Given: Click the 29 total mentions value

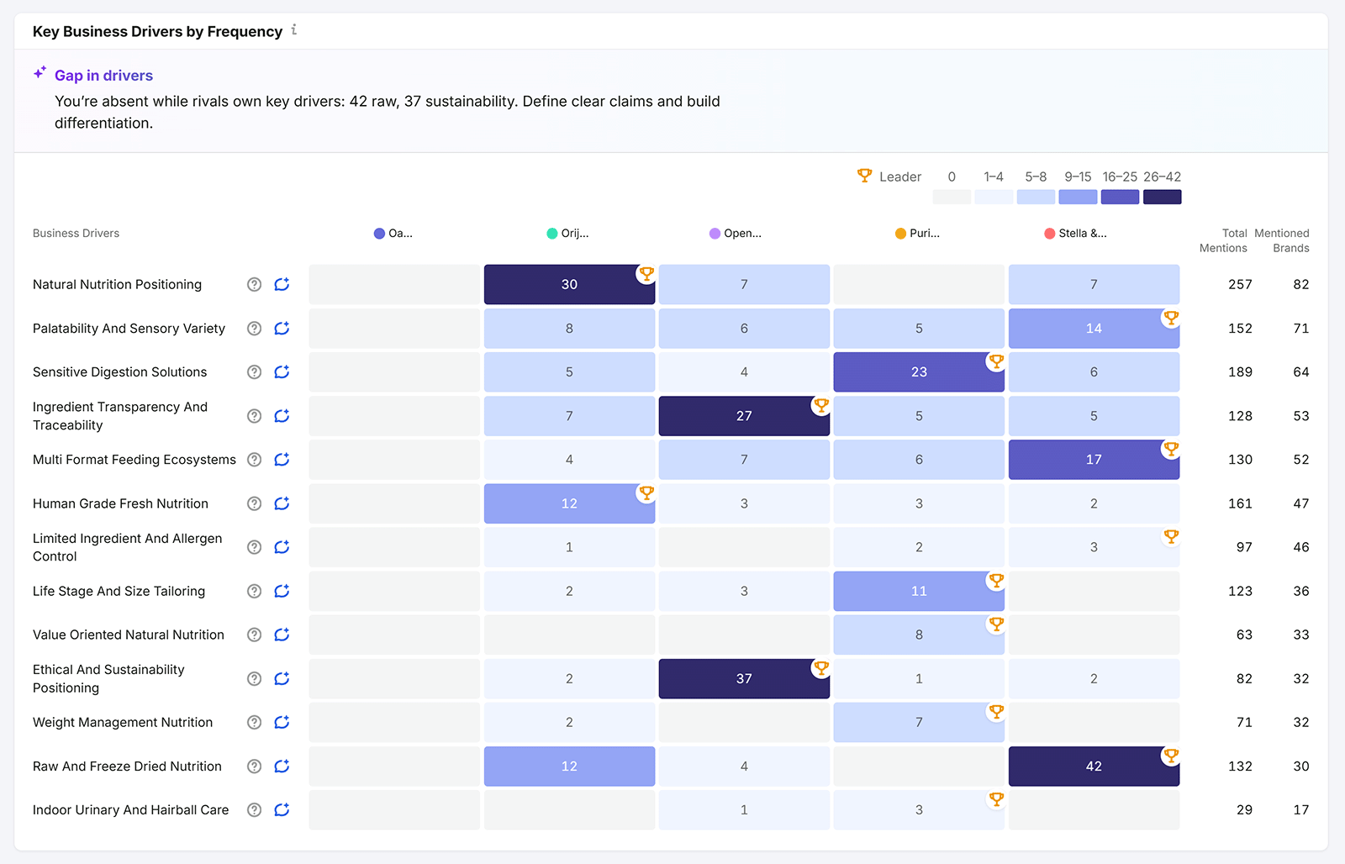Looking at the screenshot, I should pyautogui.click(x=1244, y=810).
